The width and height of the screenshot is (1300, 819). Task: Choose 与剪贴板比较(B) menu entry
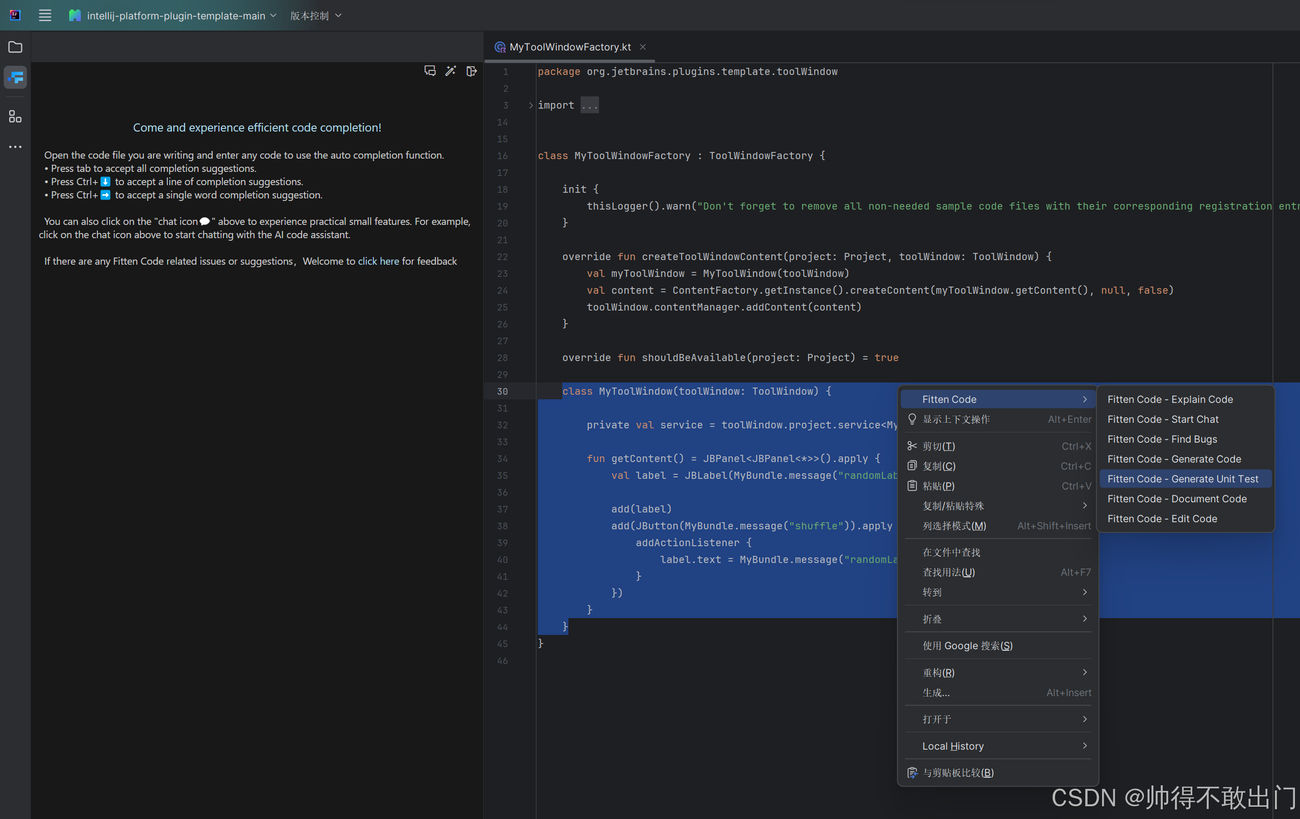[x=998, y=773]
